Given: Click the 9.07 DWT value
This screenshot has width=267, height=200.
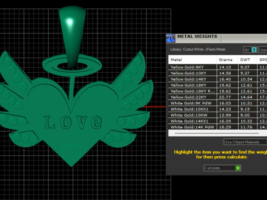Looking at the screenshot, I should click(245, 67).
